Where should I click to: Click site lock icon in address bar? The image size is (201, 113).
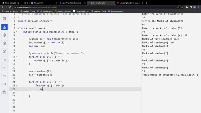coord(15,7)
